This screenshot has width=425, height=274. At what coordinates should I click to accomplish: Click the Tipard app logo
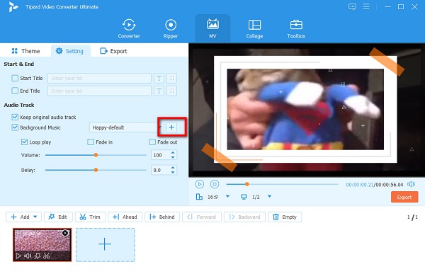tap(13, 7)
